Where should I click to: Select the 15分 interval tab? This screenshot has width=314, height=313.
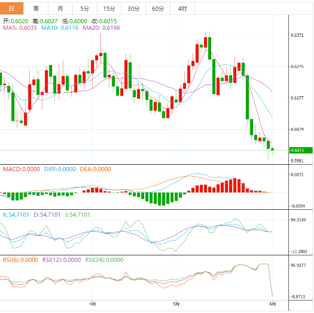(109, 8)
